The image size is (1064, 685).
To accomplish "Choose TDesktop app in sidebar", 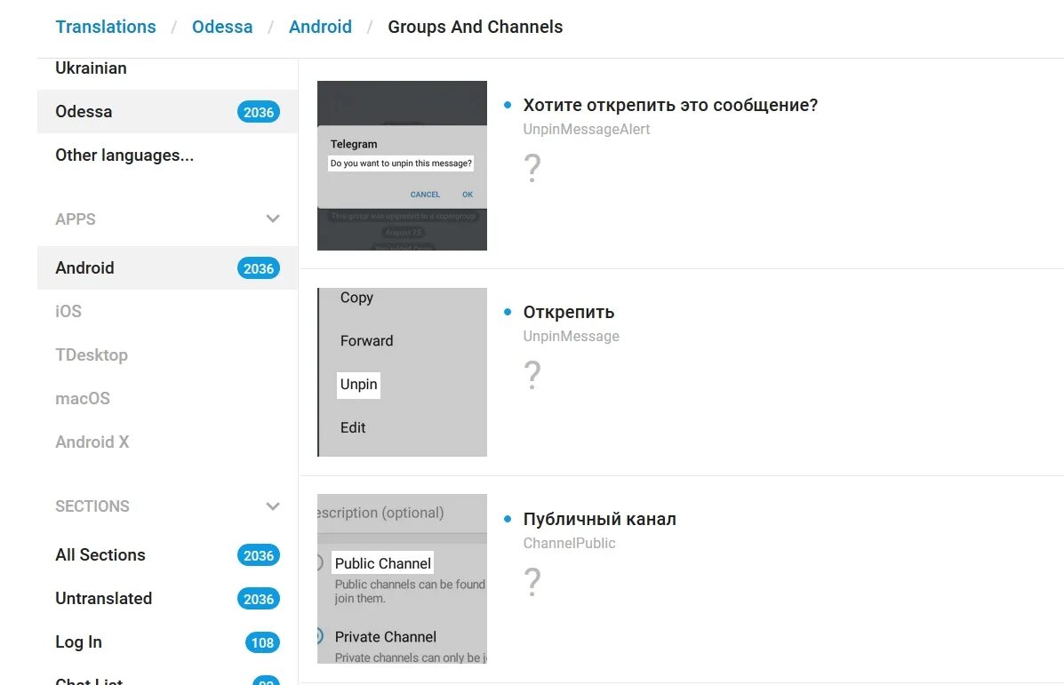I will (x=92, y=355).
